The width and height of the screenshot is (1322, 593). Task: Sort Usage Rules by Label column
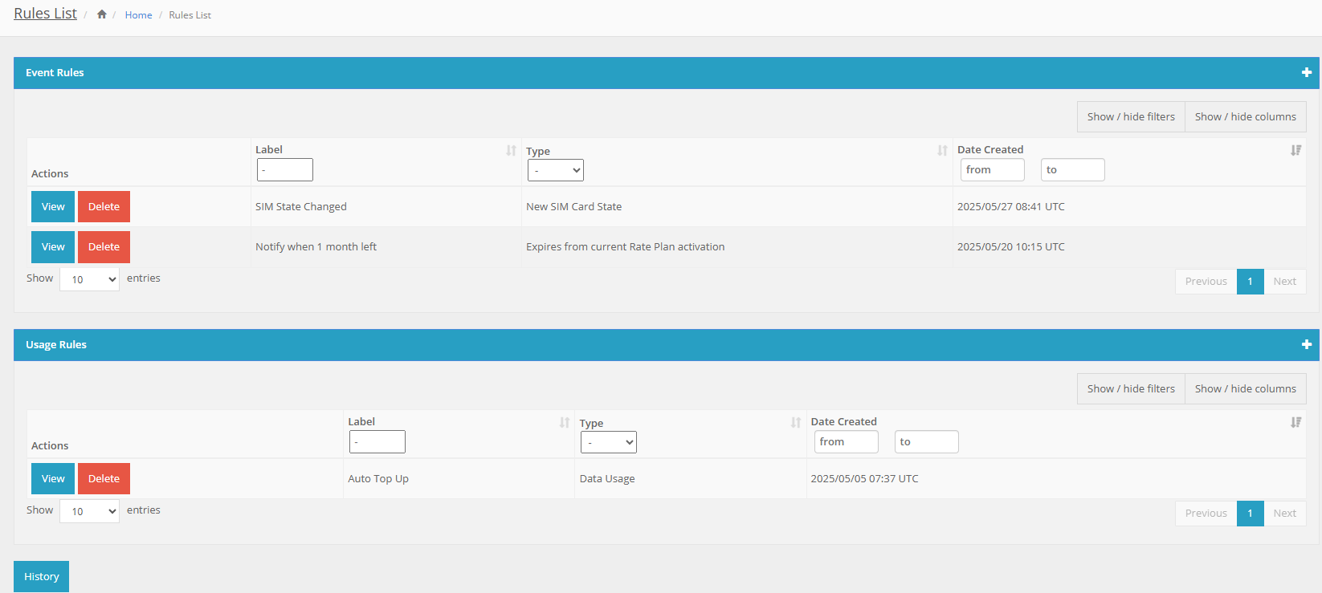565,422
